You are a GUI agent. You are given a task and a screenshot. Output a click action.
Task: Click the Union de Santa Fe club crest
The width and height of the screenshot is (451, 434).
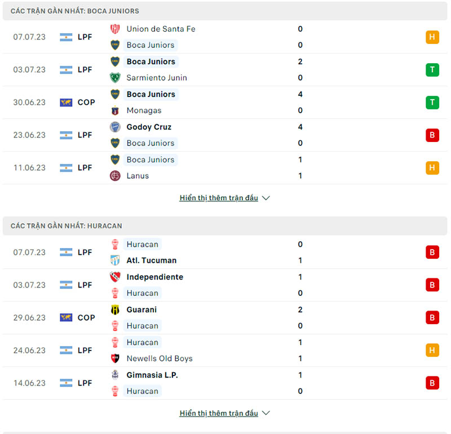coord(115,29)
